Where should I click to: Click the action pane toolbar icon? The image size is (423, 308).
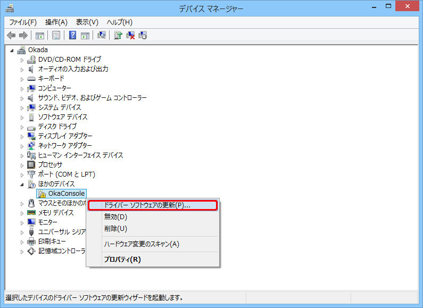pyautogui.click(x=85, y=35)
